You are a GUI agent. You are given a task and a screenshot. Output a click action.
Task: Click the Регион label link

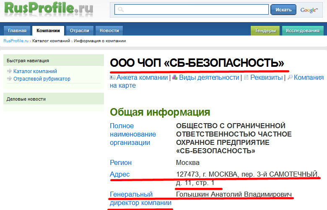click(x=121, y=162)
